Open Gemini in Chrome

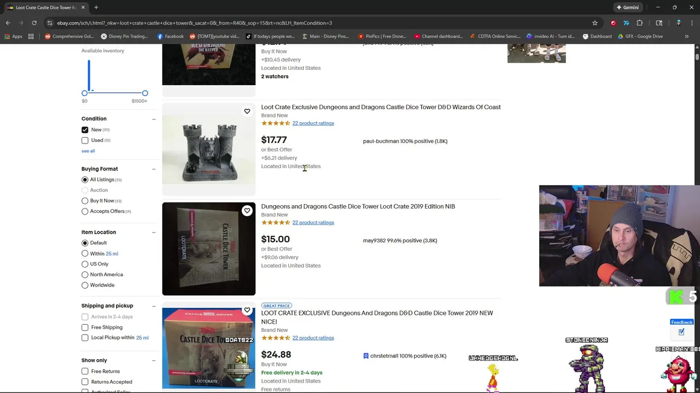click(627, 7)
